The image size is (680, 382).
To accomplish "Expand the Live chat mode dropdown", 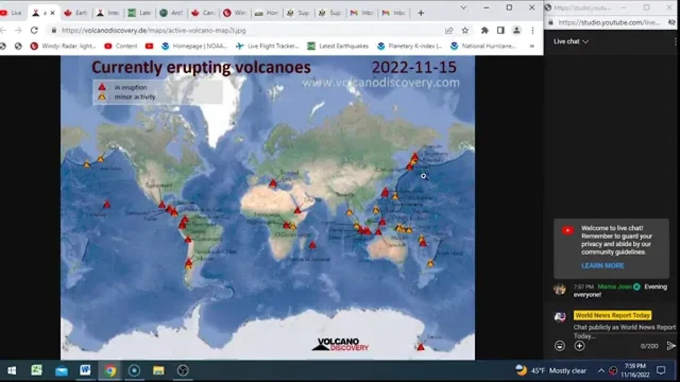I will [571, 41].
